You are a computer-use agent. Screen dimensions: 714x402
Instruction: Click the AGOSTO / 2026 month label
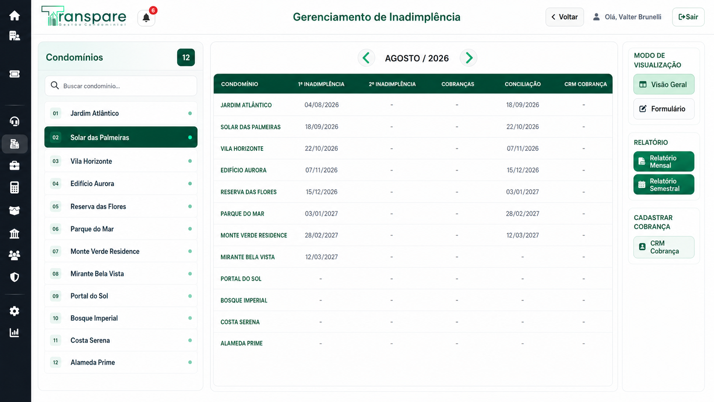click(417, 58)
